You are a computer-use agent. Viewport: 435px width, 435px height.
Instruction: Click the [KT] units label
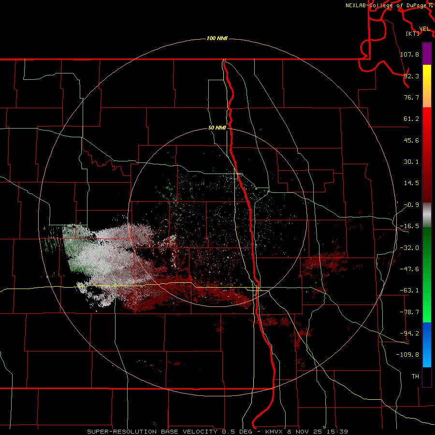point(413,33)
